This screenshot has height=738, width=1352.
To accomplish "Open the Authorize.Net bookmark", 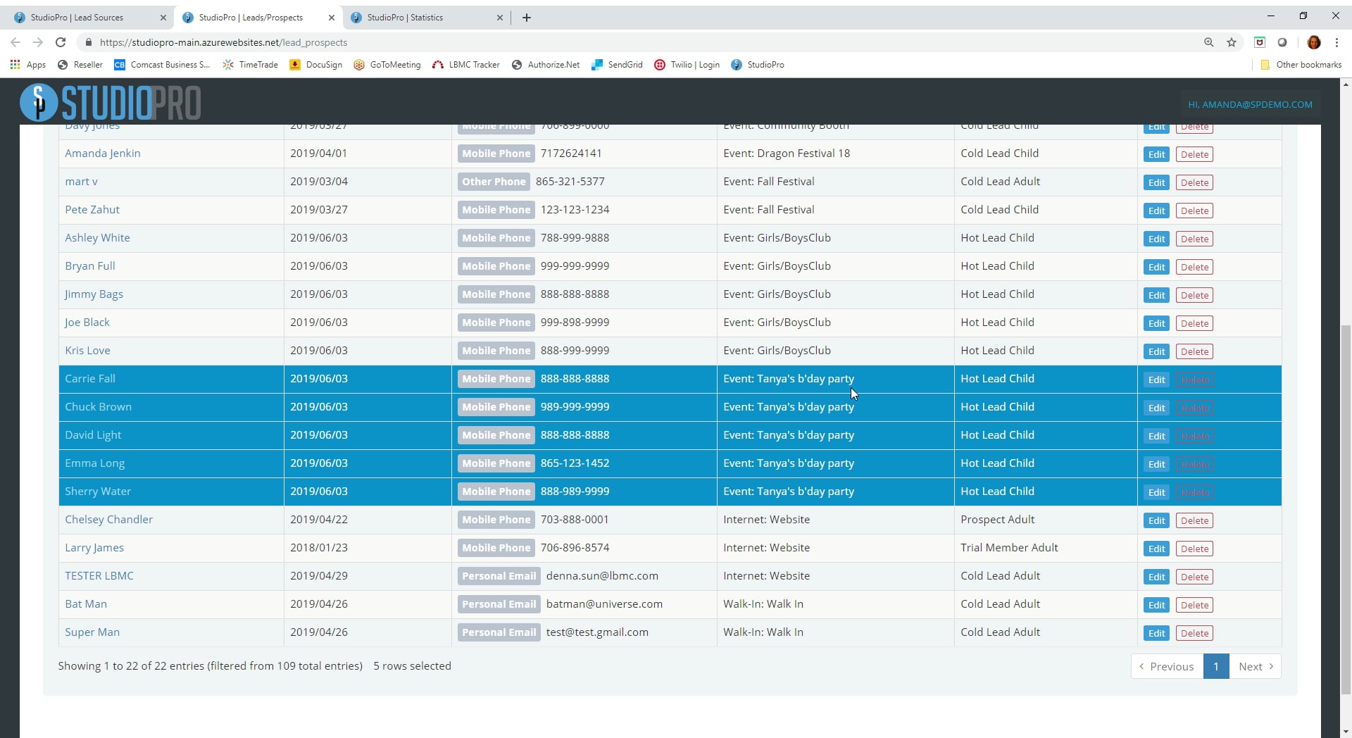I will (546, 65).
